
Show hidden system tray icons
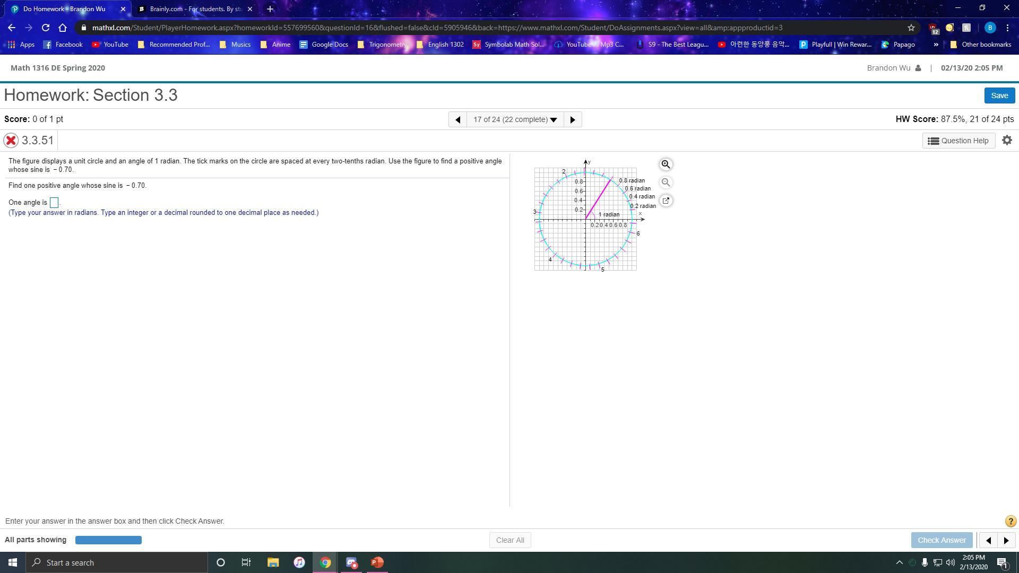tap(899, 562)
